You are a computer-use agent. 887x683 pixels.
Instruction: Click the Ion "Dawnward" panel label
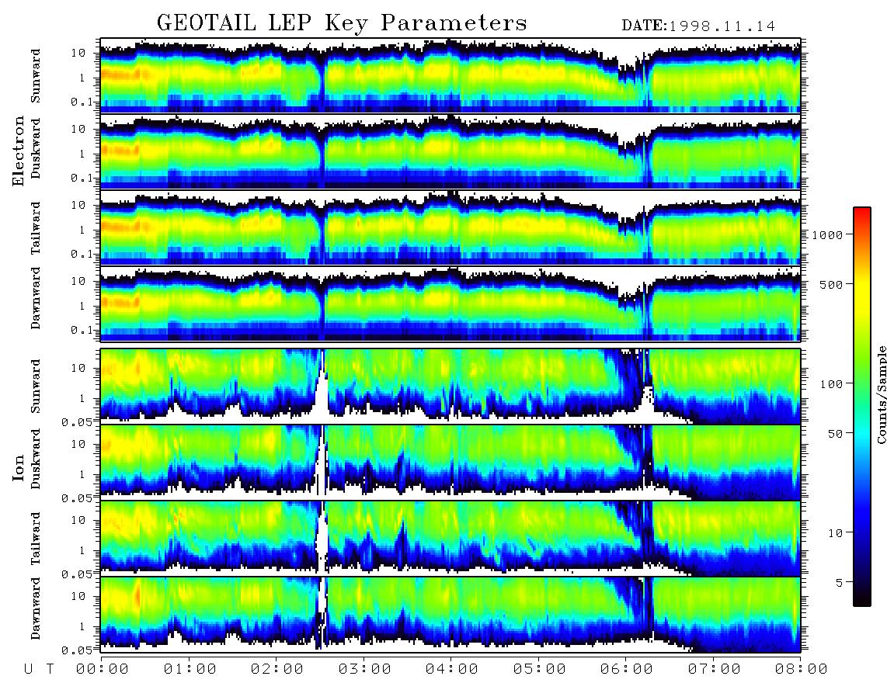tap(36, 608)
